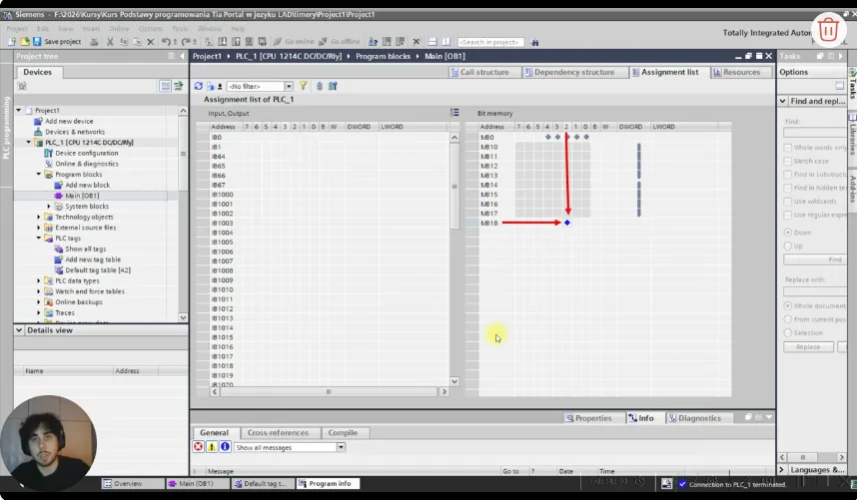This screenshot has height=500, width=857.
Task: Click the Print icon in main toolbar
Action: pos(94,42)
